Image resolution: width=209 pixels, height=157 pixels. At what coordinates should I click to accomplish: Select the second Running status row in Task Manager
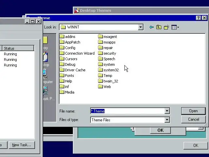(x=10, y=60)
